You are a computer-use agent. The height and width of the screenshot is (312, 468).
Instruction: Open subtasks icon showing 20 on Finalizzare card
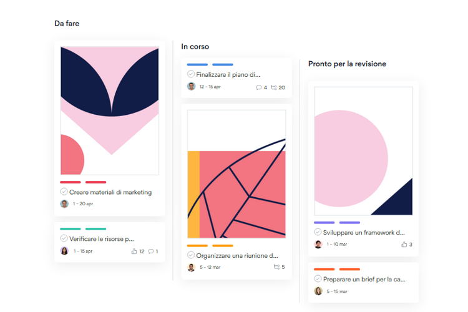tap(274, 87)
